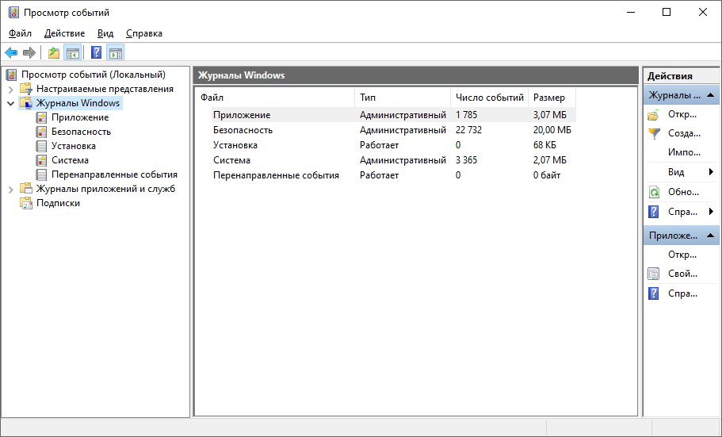Image resolution: width=722 pixels, height=437 pixels.
Task: Click the Forward arrow toolbar icon
Action: pyautogui.click(x=29, y=52)
